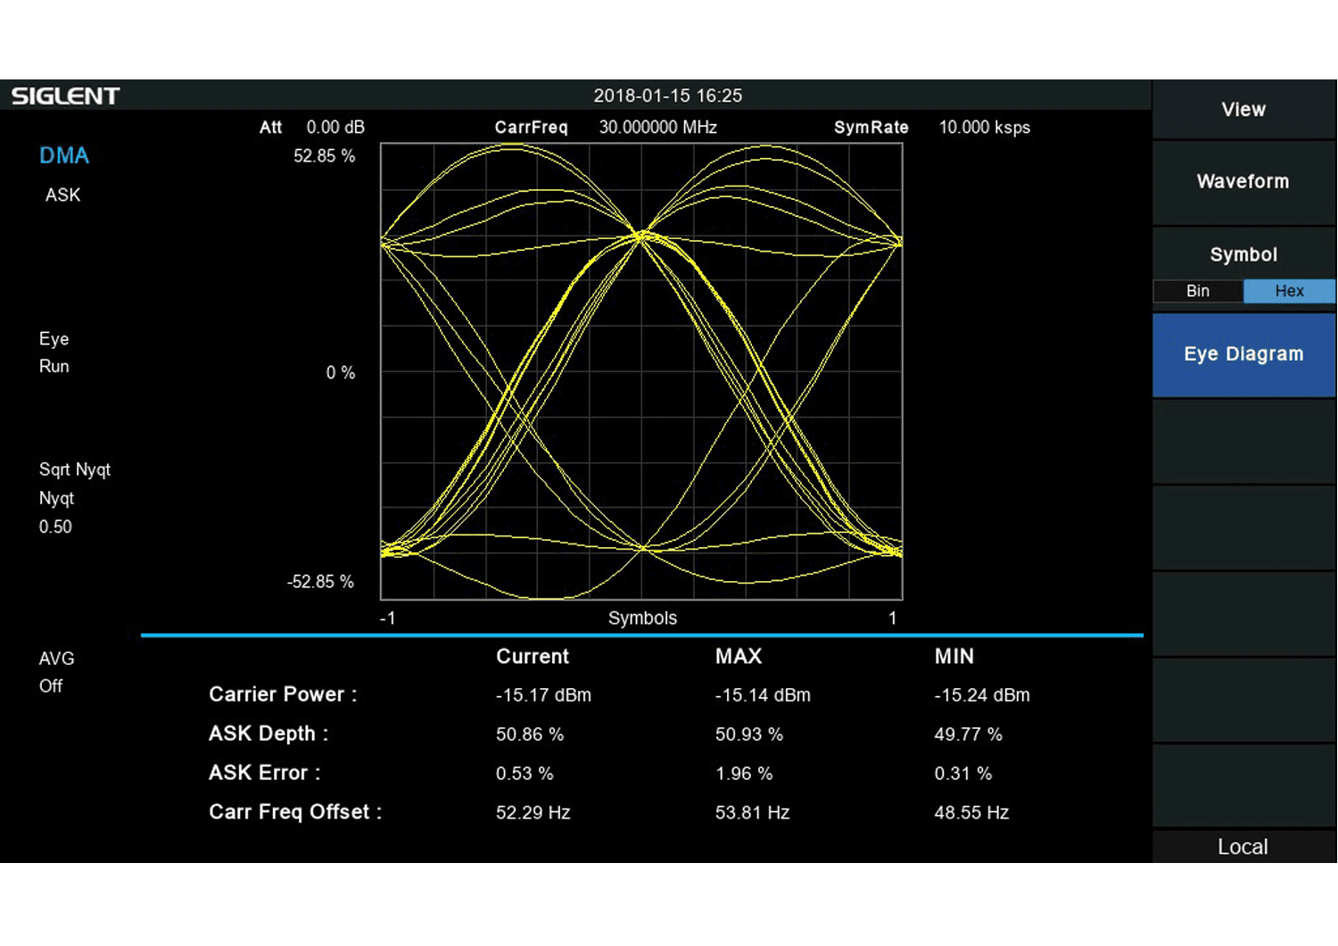Open the Sqrt Nyqt filter setting
Image resolution: width=1338 pixels, height=946 pixels.
pyautogui.click(x=74, y=469)
